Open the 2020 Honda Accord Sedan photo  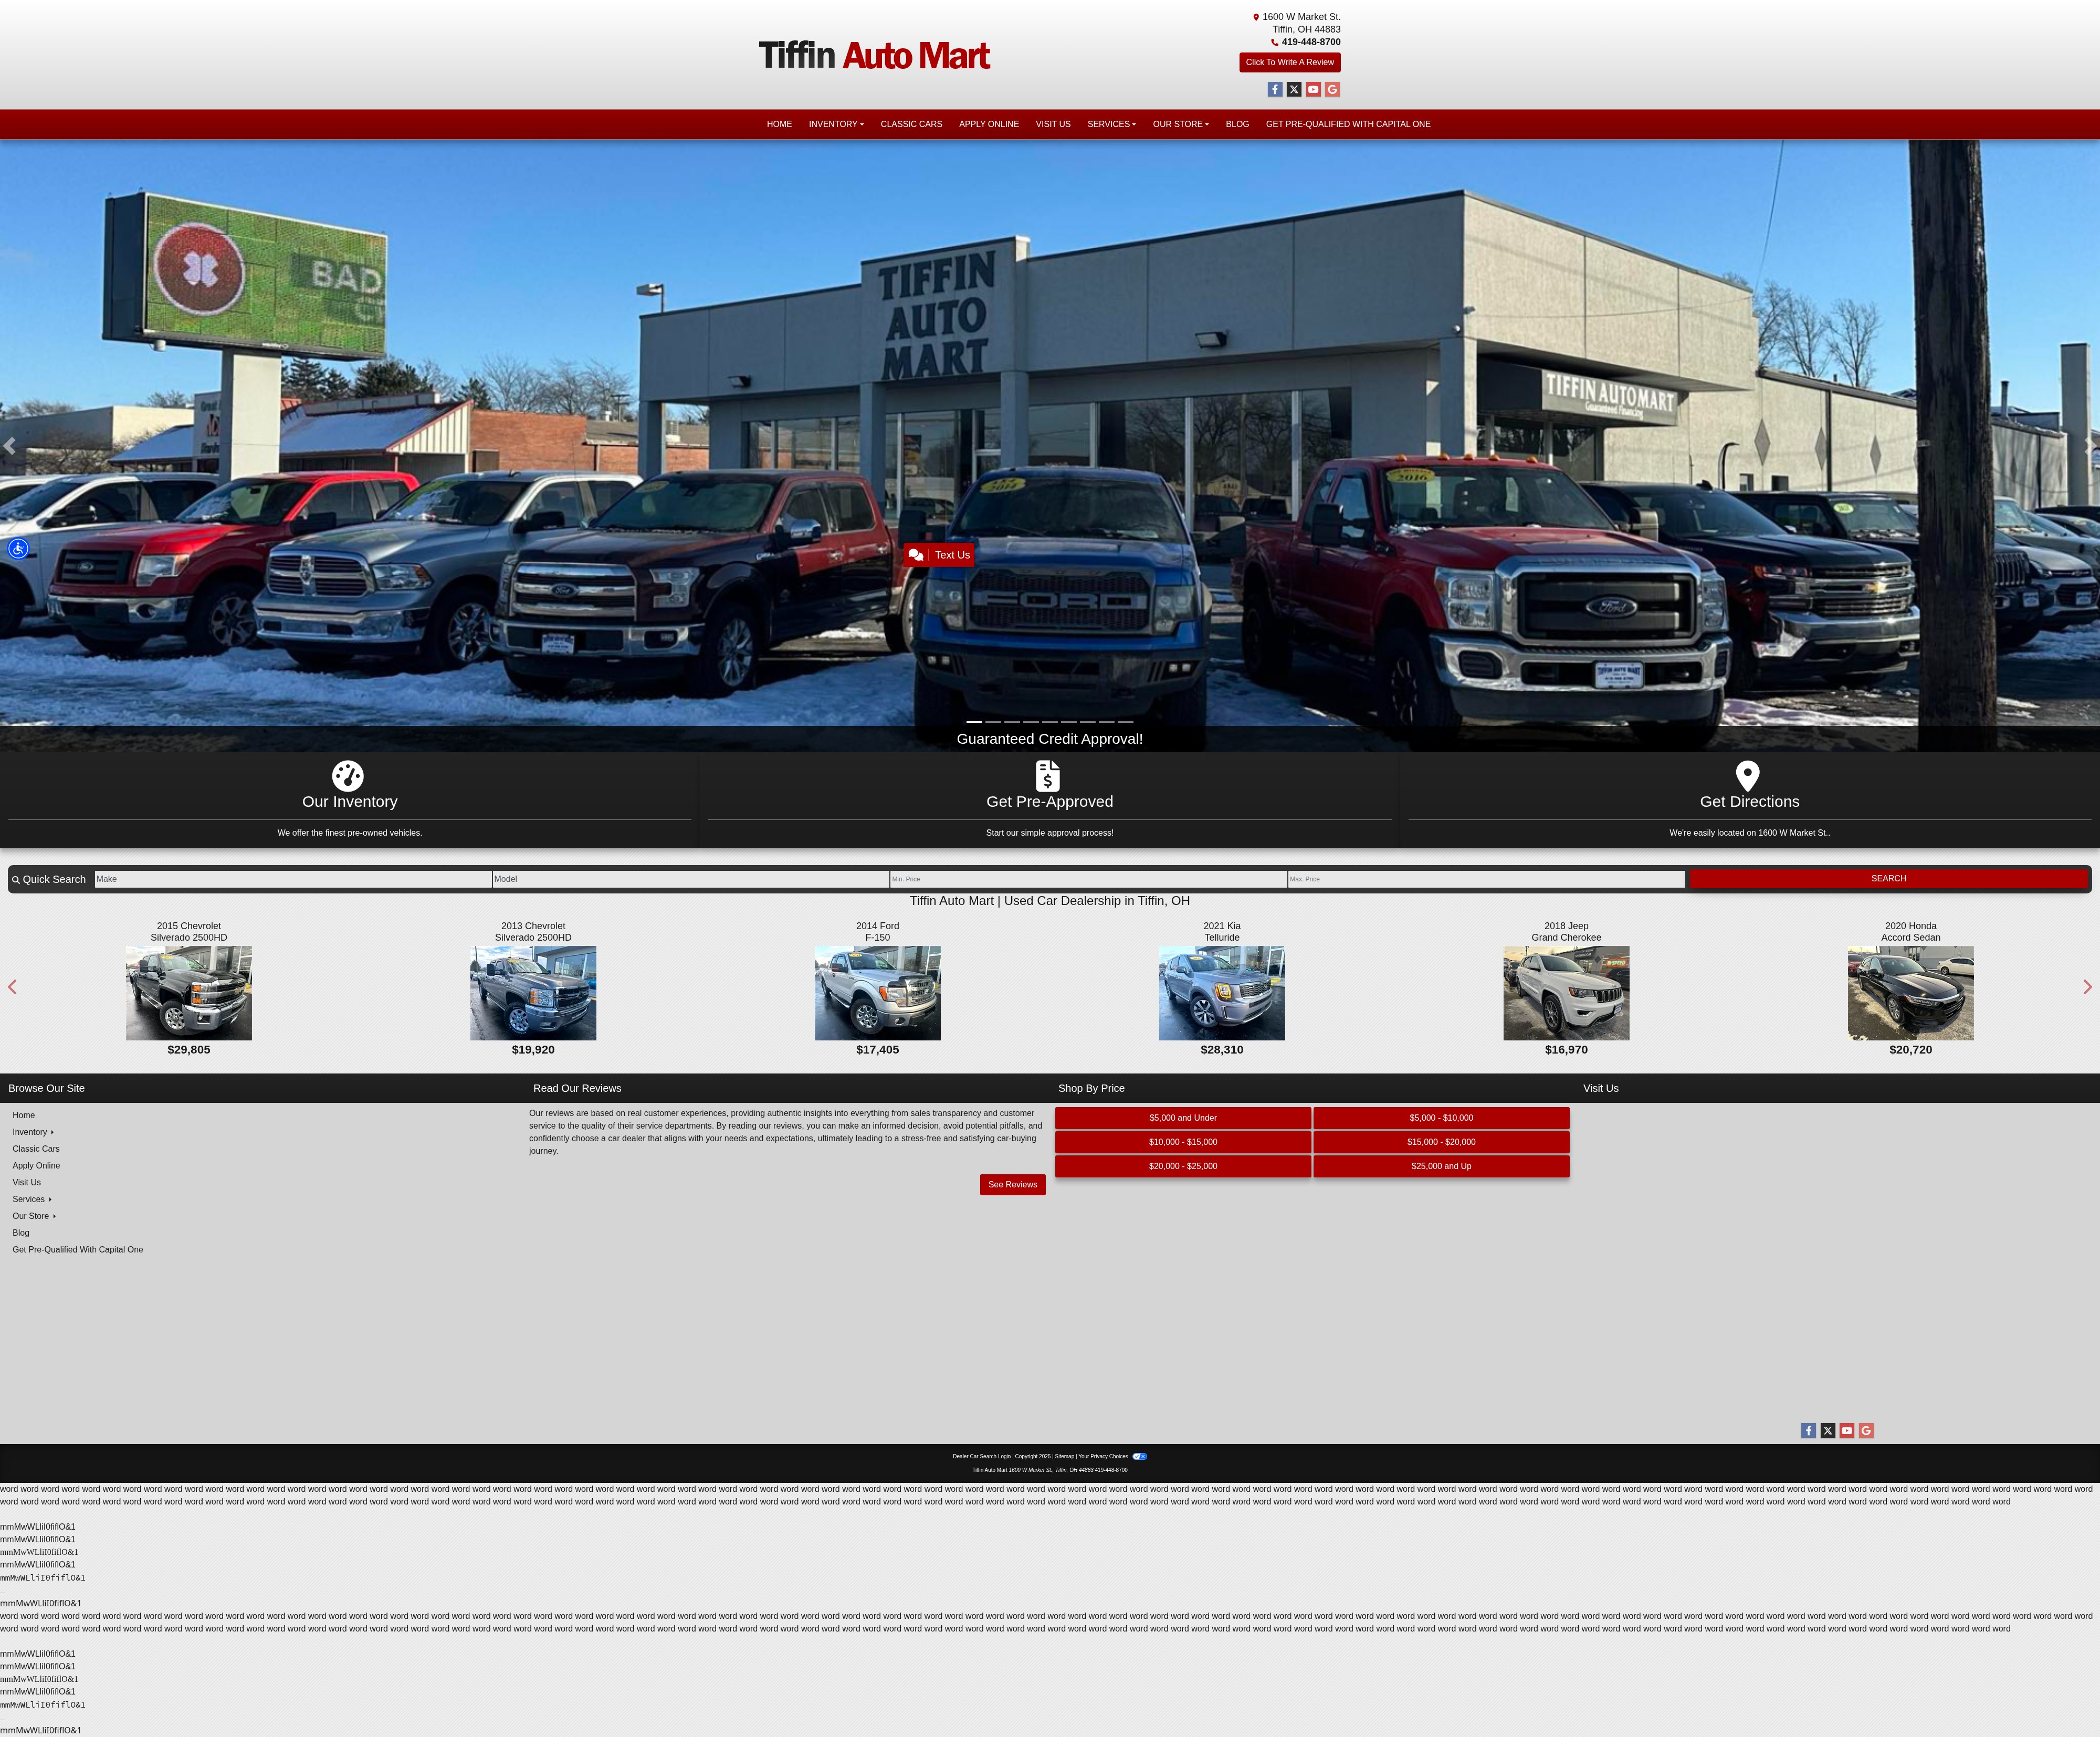[1911, 993]
